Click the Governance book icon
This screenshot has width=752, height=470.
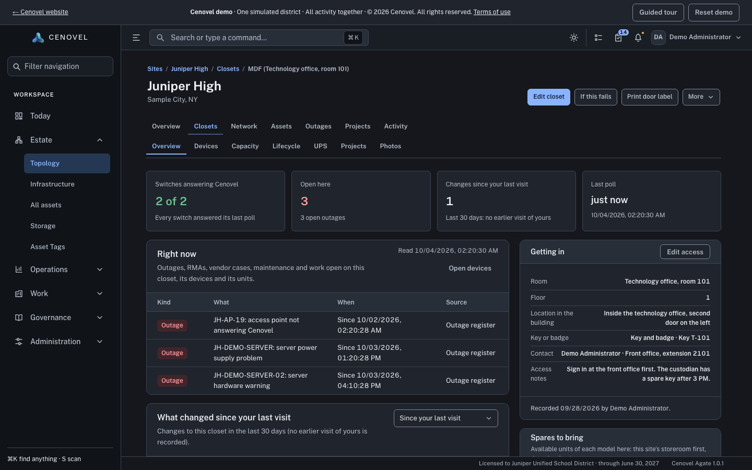[x=19, y=318]
